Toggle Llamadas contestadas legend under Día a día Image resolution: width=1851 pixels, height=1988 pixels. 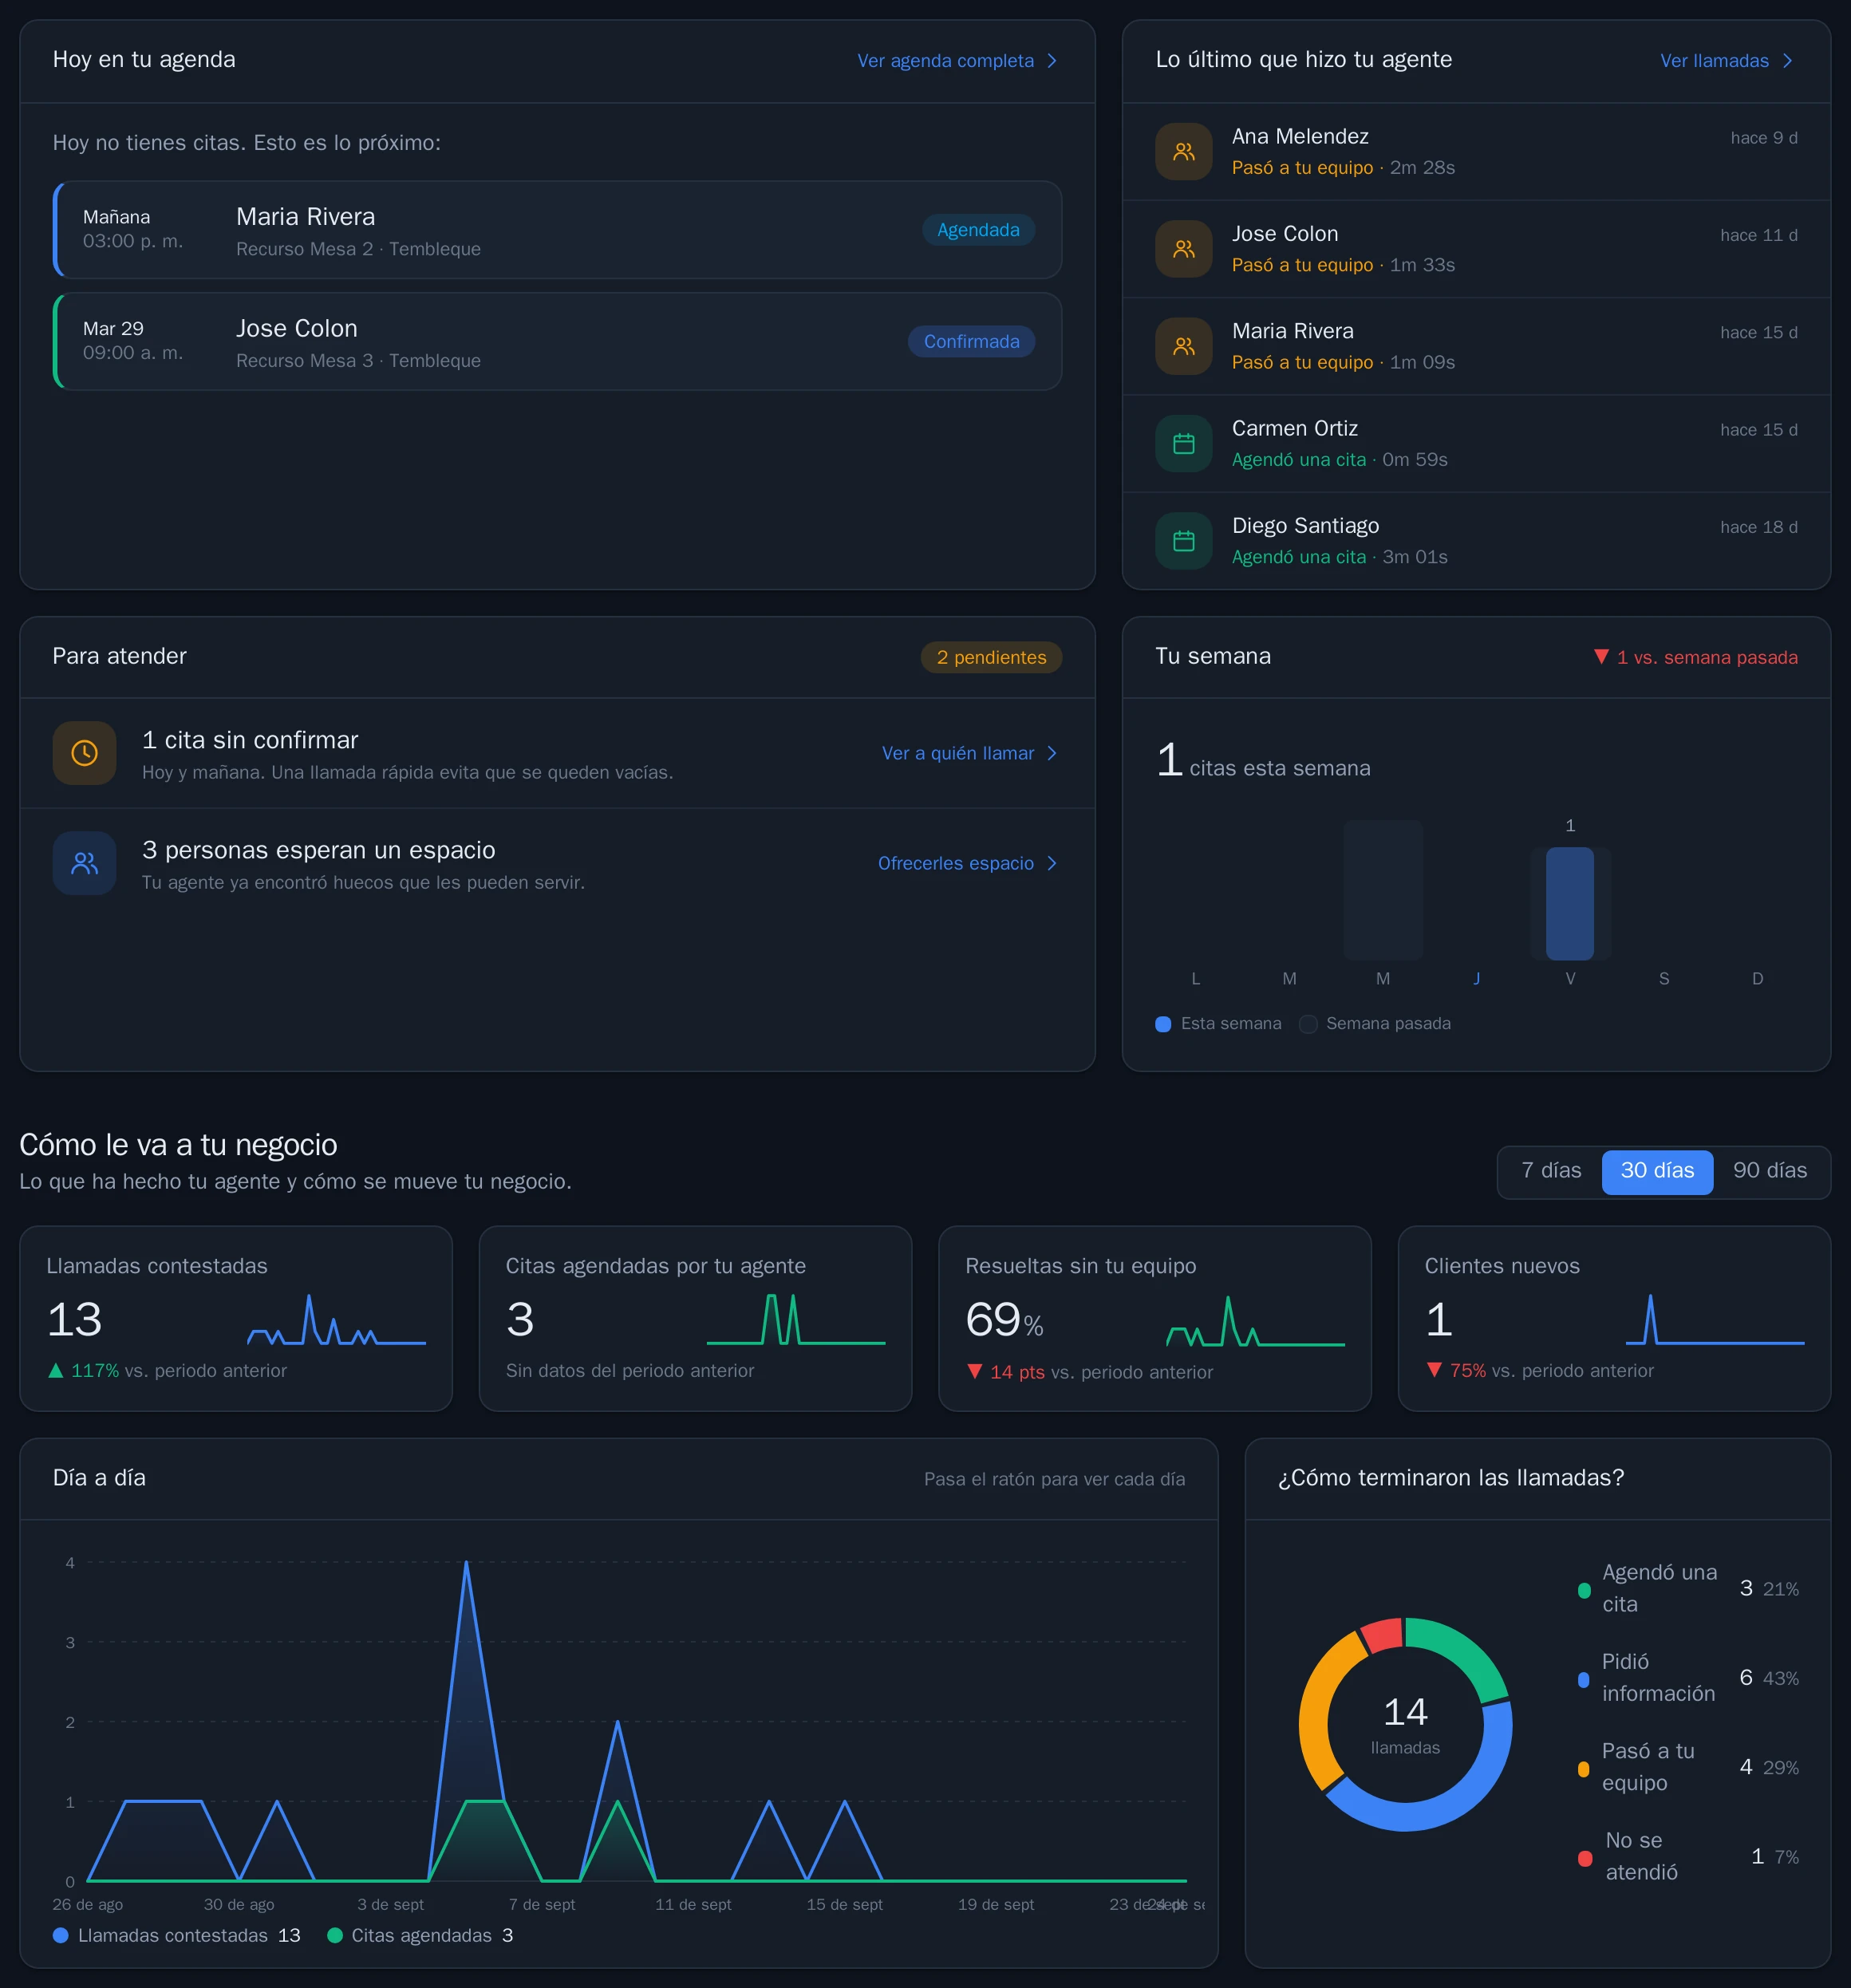[x=176, y=1936]
